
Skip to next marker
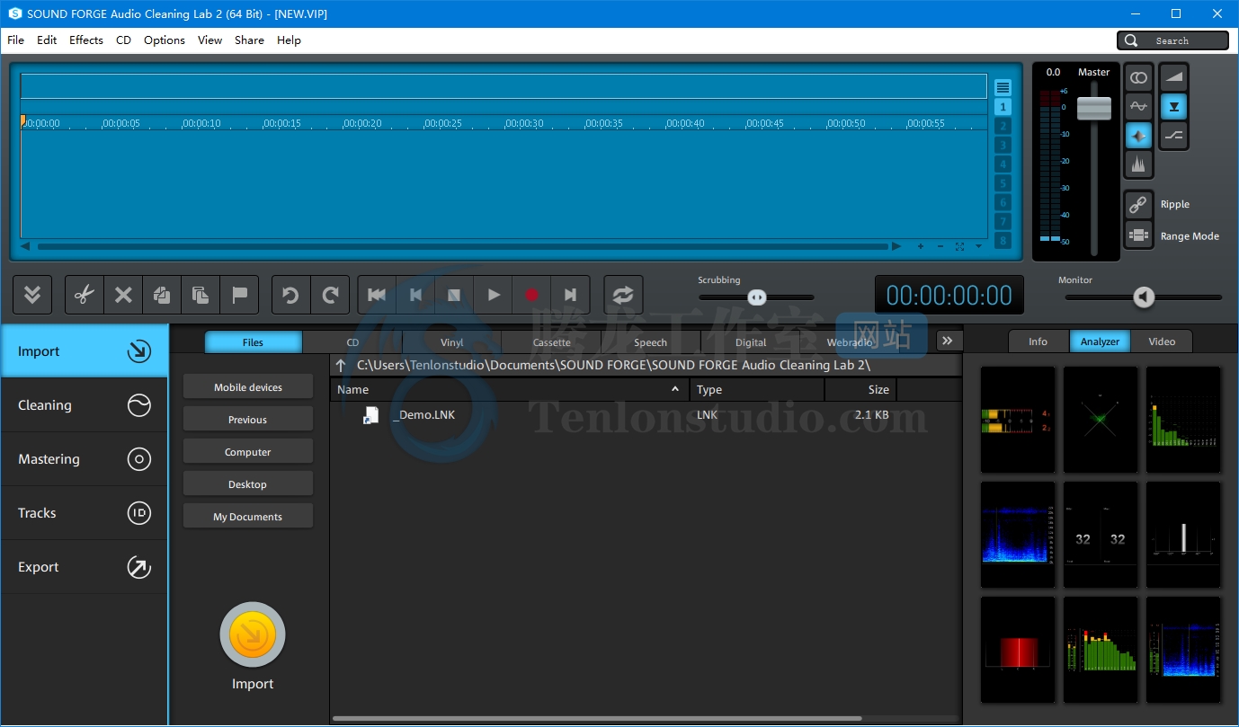(570, 295)
